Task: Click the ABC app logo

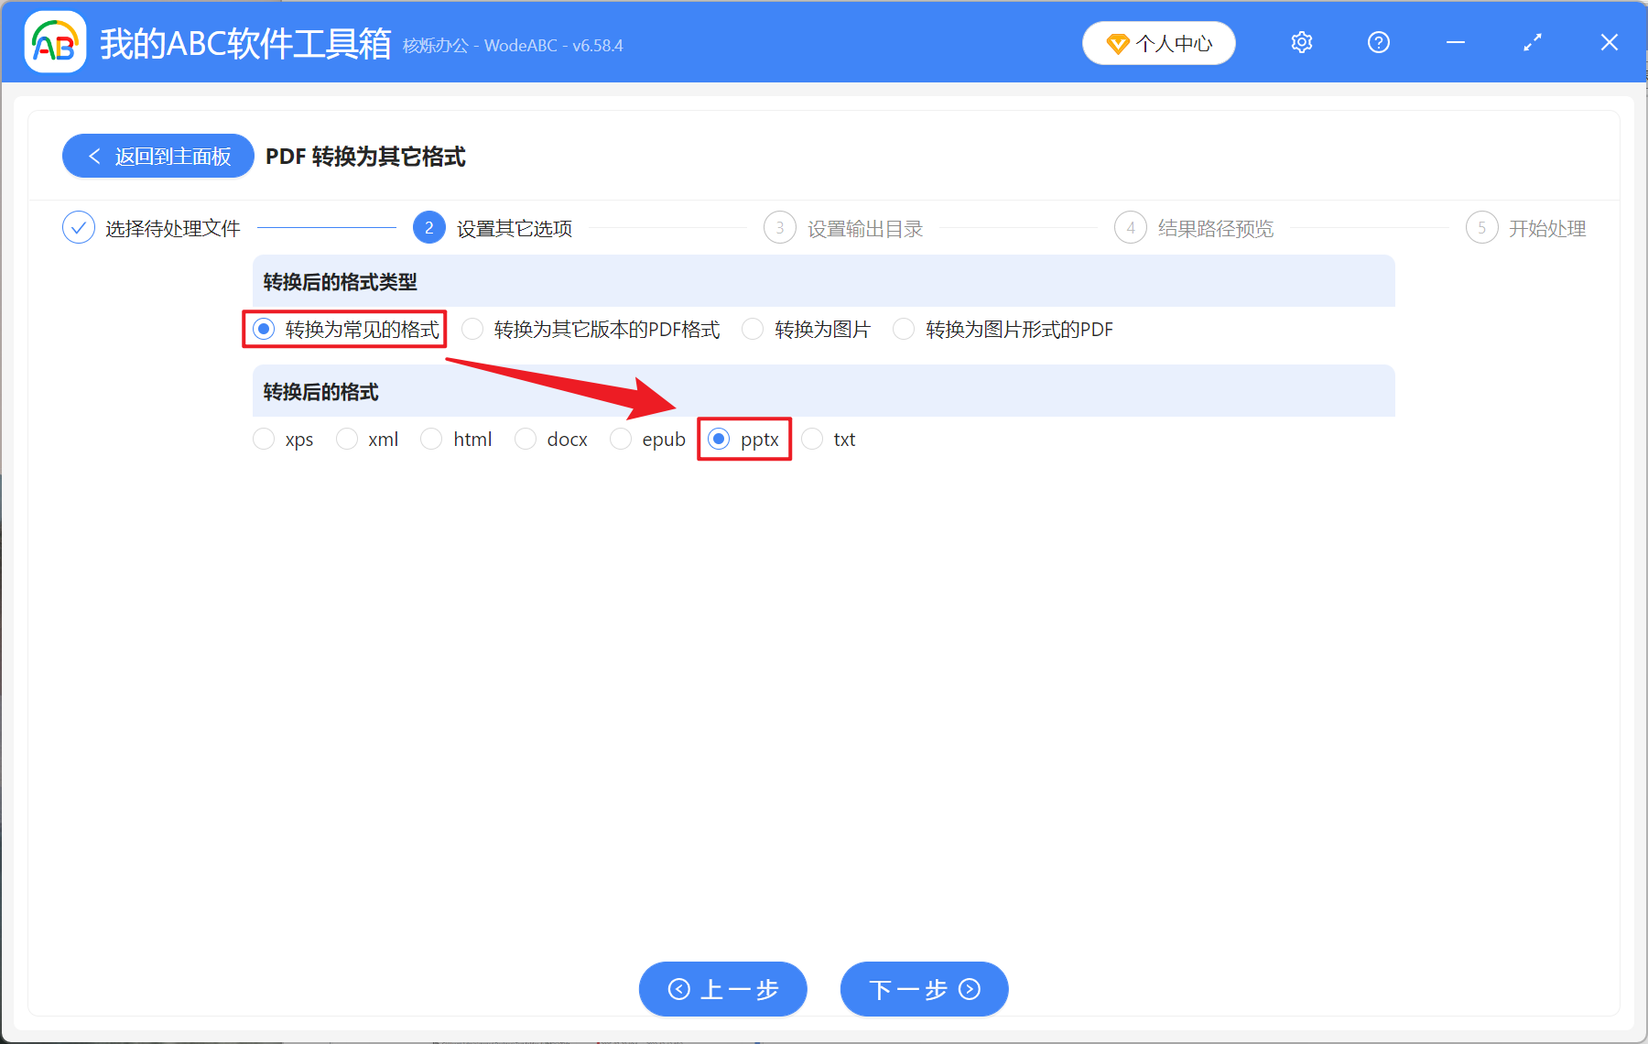Action: coord(55,42)
